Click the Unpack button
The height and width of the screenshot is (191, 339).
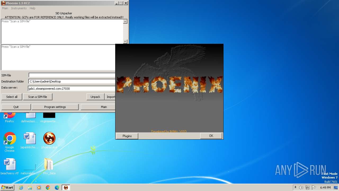(95, 97)
